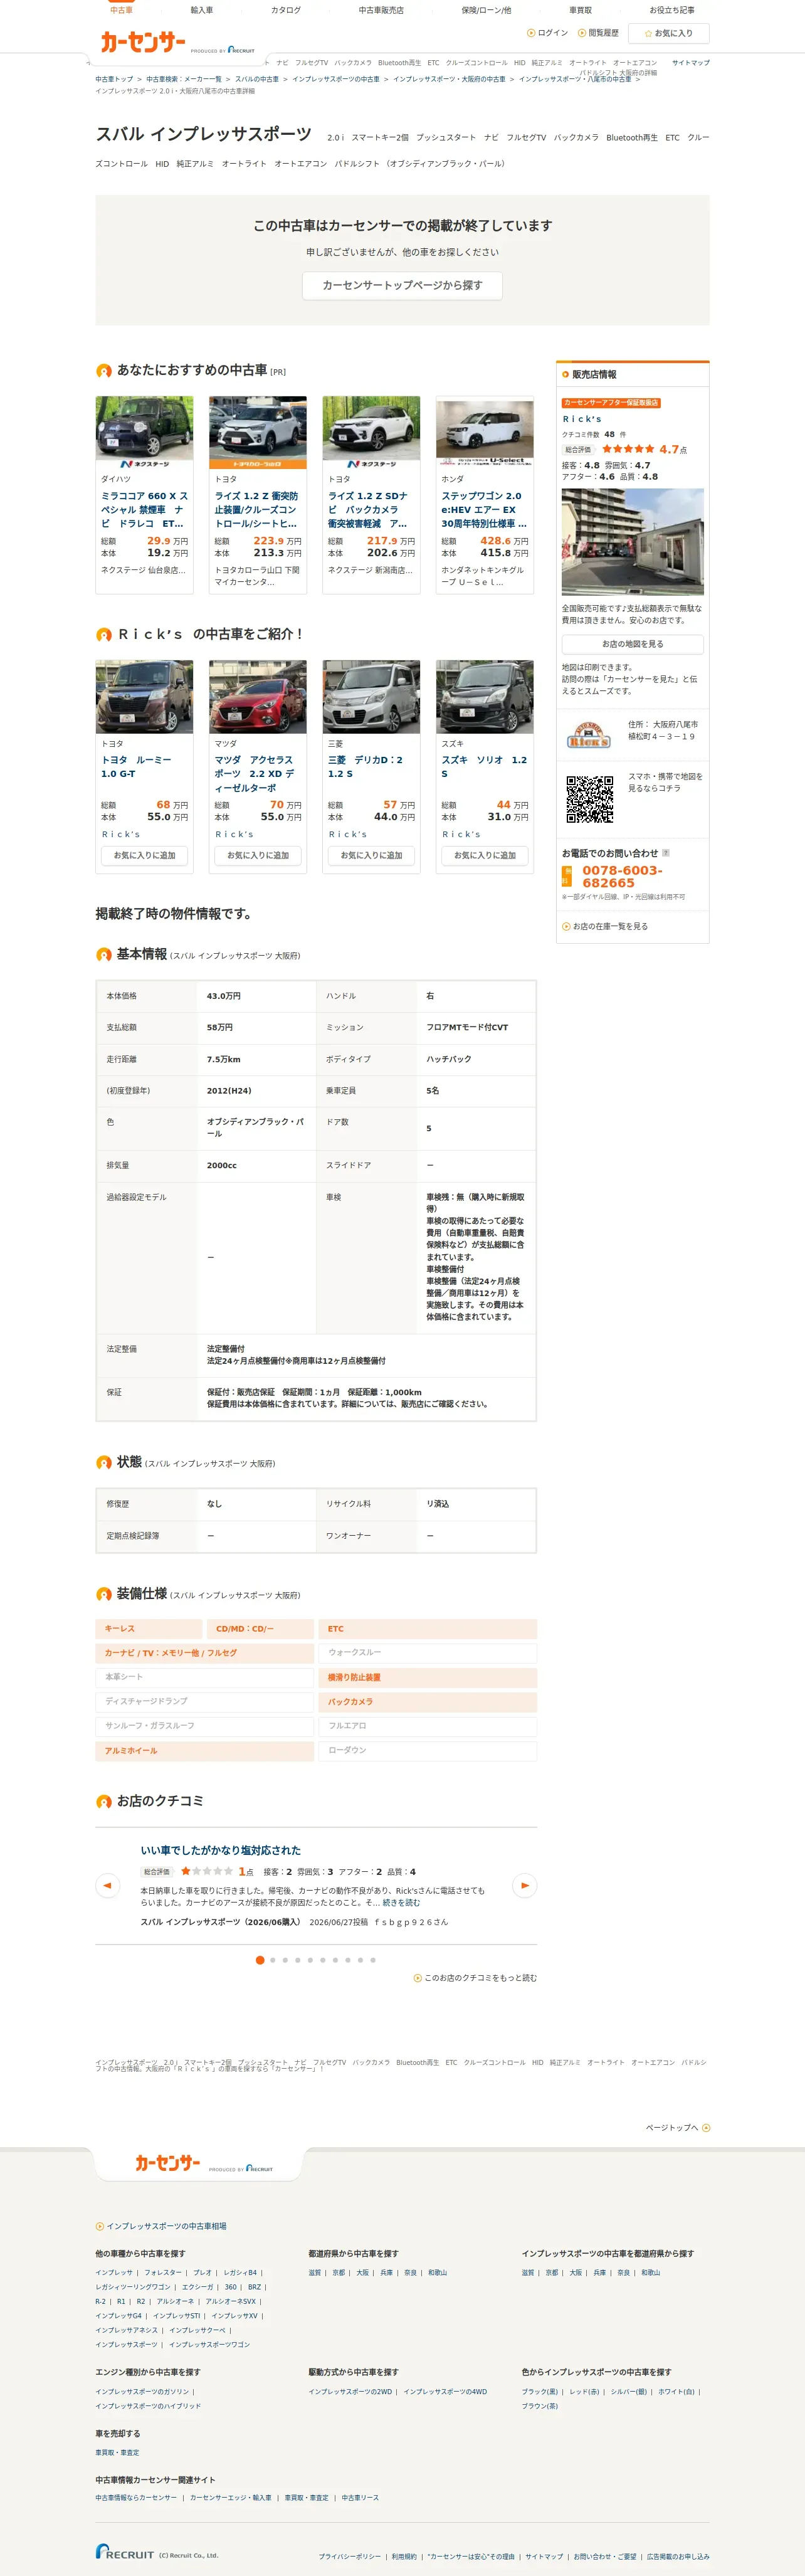
Task: Open プライバシーポリシー in the footer
Action: click(350, 2556)
